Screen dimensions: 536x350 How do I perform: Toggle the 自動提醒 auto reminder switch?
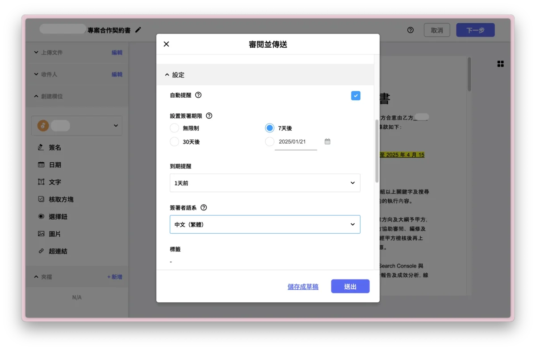(x=356, y=95)
